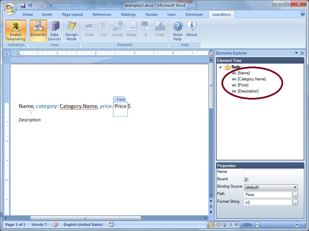Select [Category.Name] in Element Tree
This screenshot has width=309, height=231.
pyautogui.click(x=252, y=79)
